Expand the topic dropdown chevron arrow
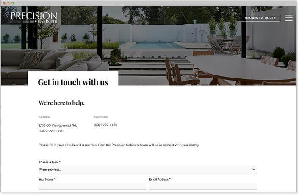Screen dimensions: 299x195 [x=254, y=169]
